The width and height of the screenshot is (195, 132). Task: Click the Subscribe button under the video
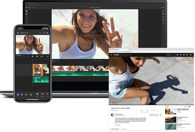coord(154,115)
